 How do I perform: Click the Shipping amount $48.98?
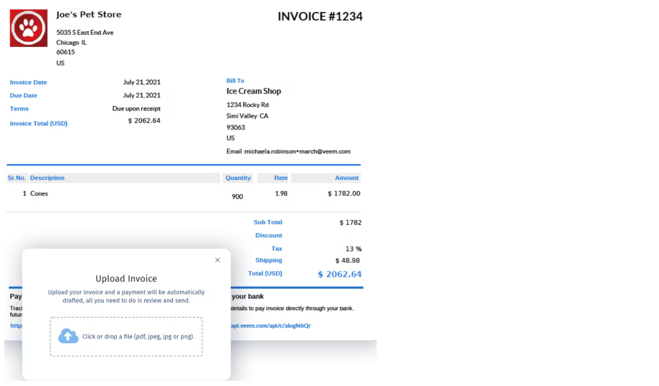(348, 260)
